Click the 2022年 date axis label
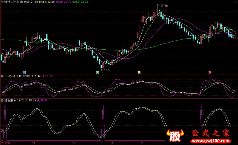Viewport: 238px width, 145px height. (5, 143)
